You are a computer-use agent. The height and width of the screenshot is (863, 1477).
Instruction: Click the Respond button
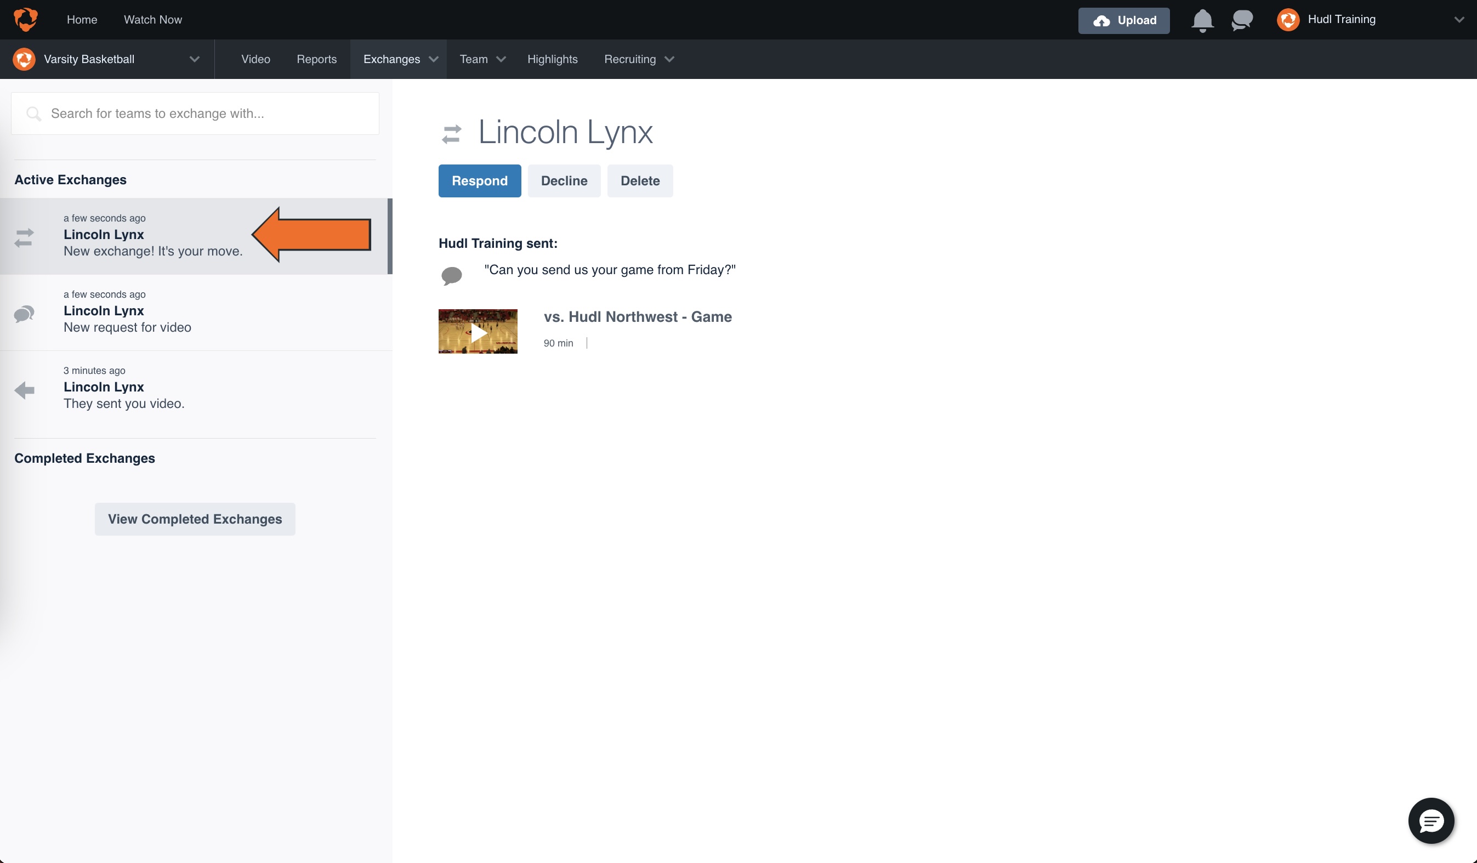pos(479,180)
